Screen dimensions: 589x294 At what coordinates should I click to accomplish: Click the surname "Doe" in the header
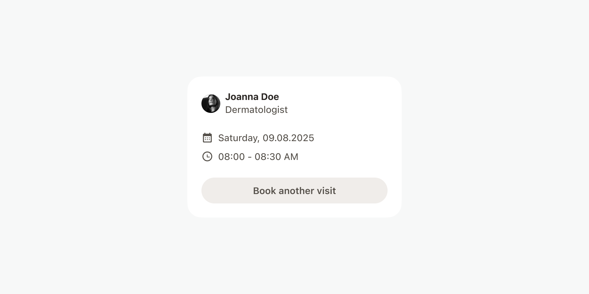point(270,97)
